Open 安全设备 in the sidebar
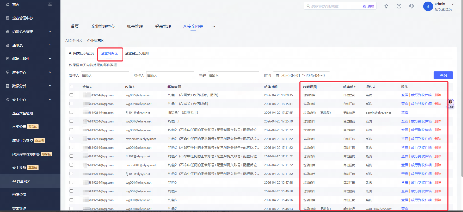Image resolution: width=463 pixels, height=212 pixels. (19, 167)
